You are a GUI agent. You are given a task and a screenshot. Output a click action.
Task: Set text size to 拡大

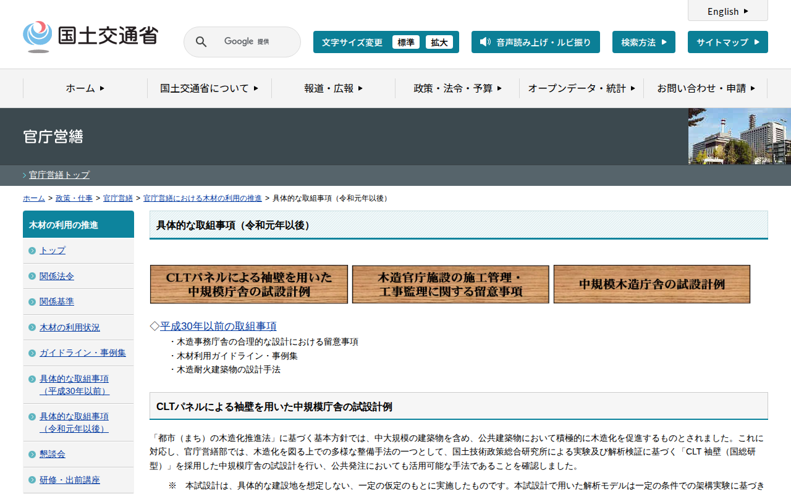439,42
